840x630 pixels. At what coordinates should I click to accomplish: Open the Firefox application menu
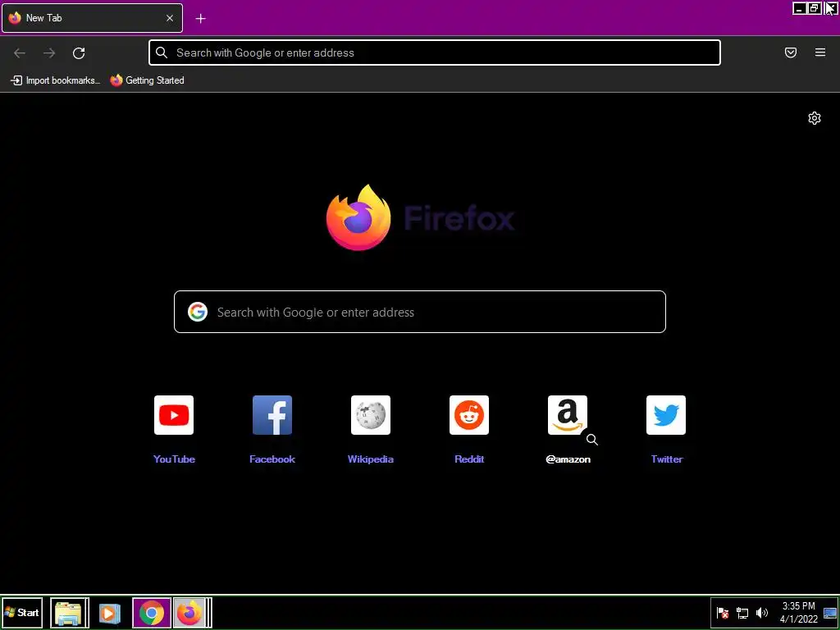[820, 52]
